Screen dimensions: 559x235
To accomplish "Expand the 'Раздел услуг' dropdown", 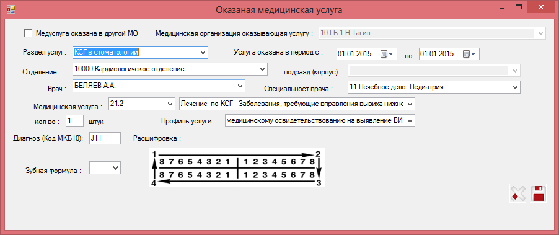I will [x=203, y=53].
